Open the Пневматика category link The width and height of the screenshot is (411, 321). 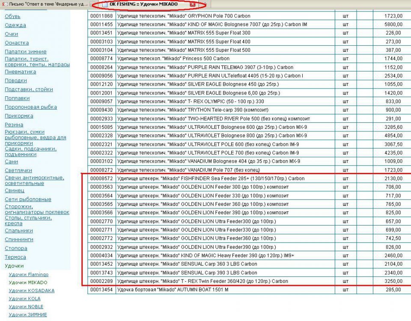pyautogui.click(x=20, y=72)
